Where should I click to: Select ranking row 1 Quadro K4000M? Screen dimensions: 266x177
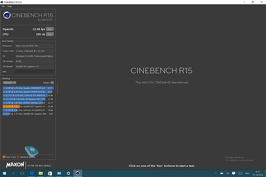28,88
